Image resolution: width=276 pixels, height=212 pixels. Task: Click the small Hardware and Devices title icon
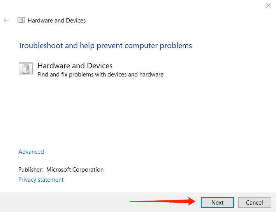pyautogui.click(x=21, y=20)
